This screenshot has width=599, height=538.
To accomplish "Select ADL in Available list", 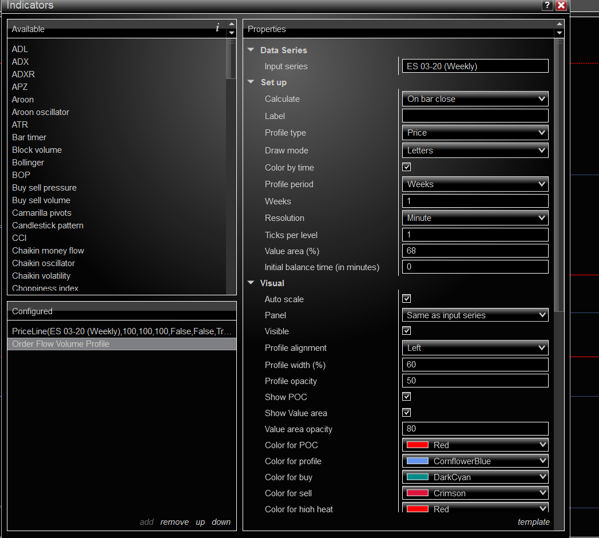I will pyautogui.click(x=20, y=49).
